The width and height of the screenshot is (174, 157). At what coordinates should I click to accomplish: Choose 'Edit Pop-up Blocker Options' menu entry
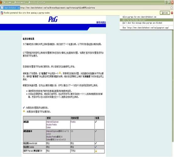[x=146, y=20]
